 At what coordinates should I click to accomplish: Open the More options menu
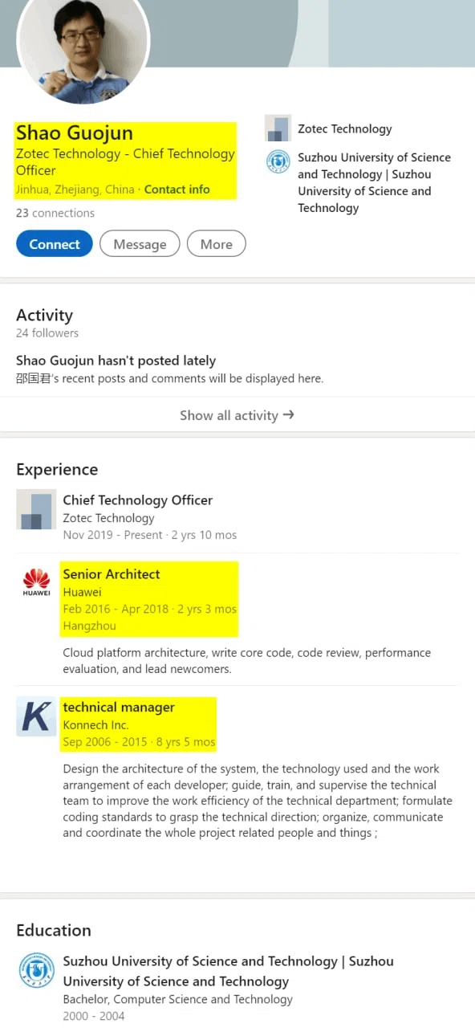coord(217,244)
